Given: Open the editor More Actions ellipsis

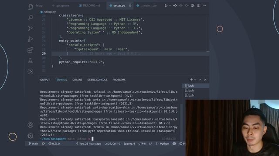Looking at the screenshot, I should (204, 6).
